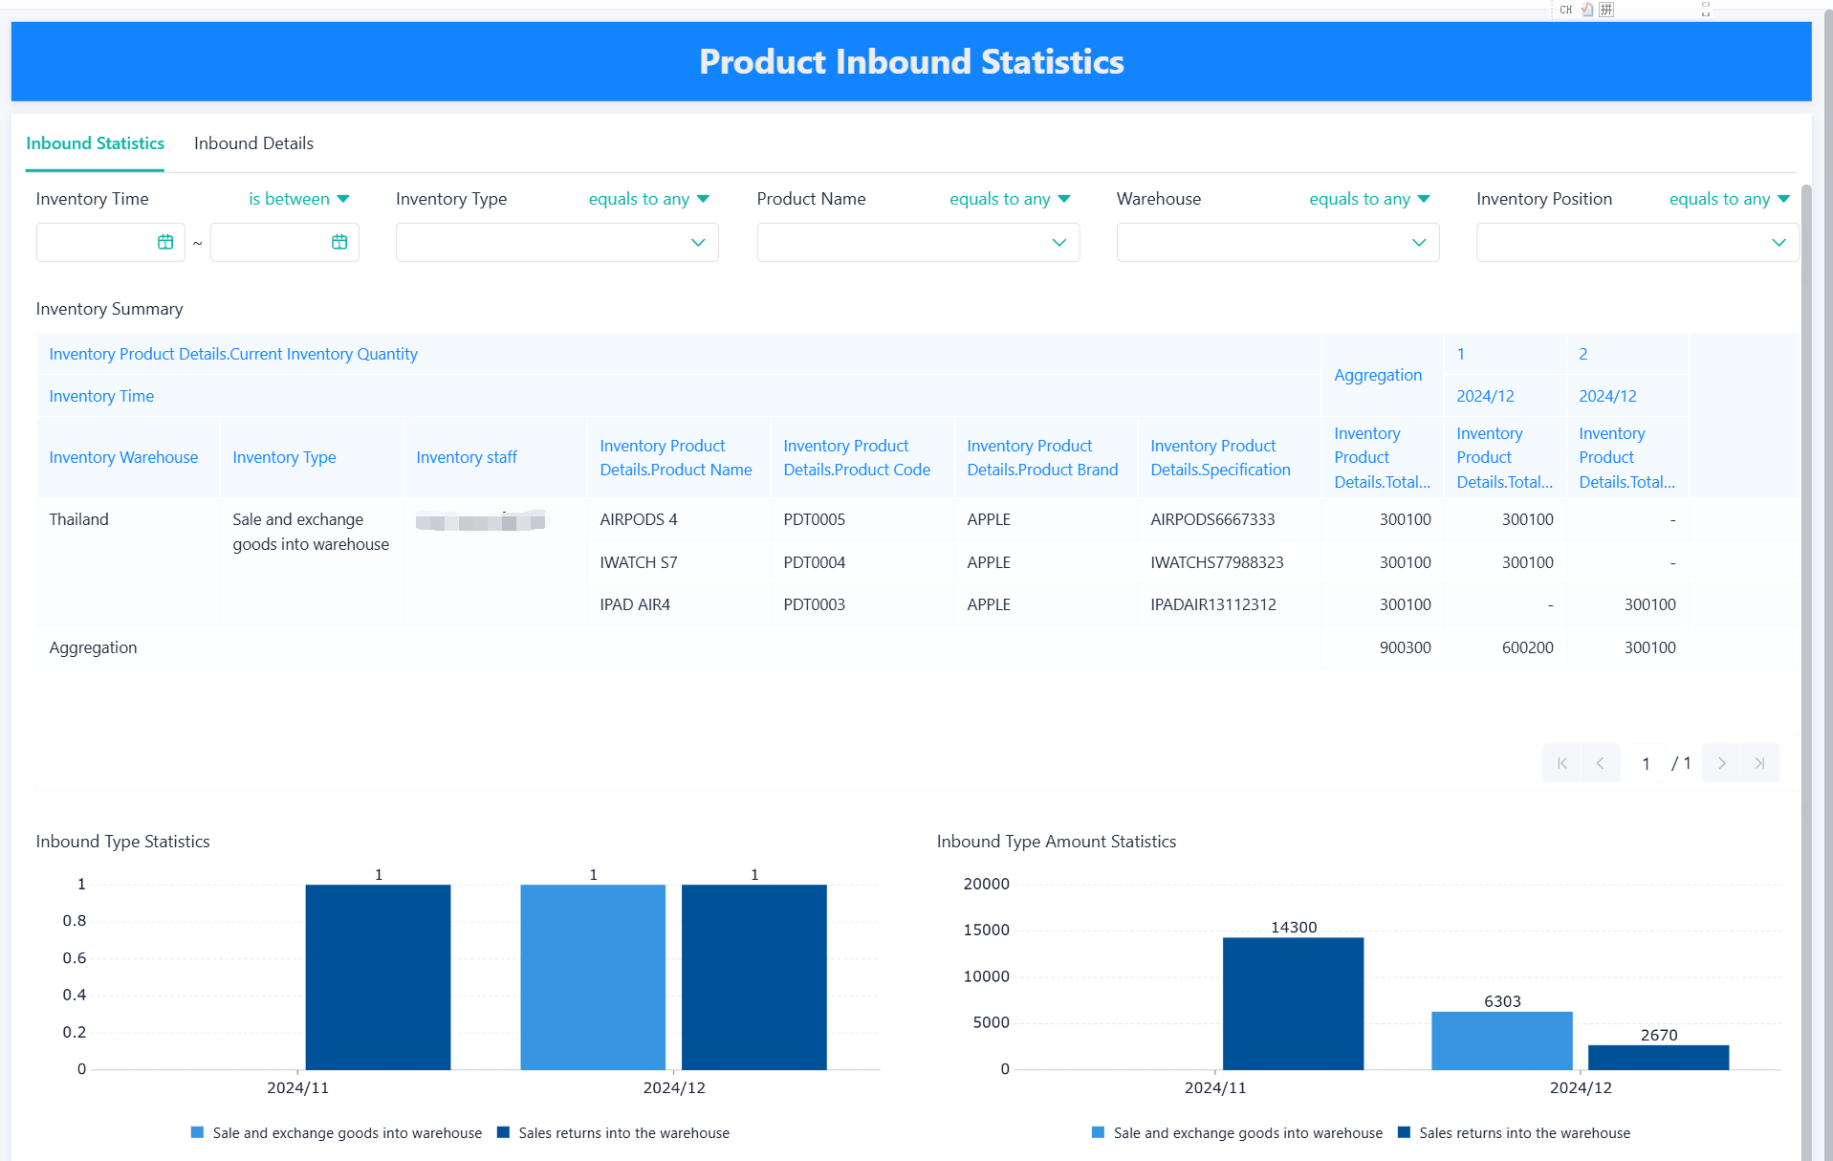
Task: Open the Inventory Time 'is between' operator dropdown
Action: 298,199
